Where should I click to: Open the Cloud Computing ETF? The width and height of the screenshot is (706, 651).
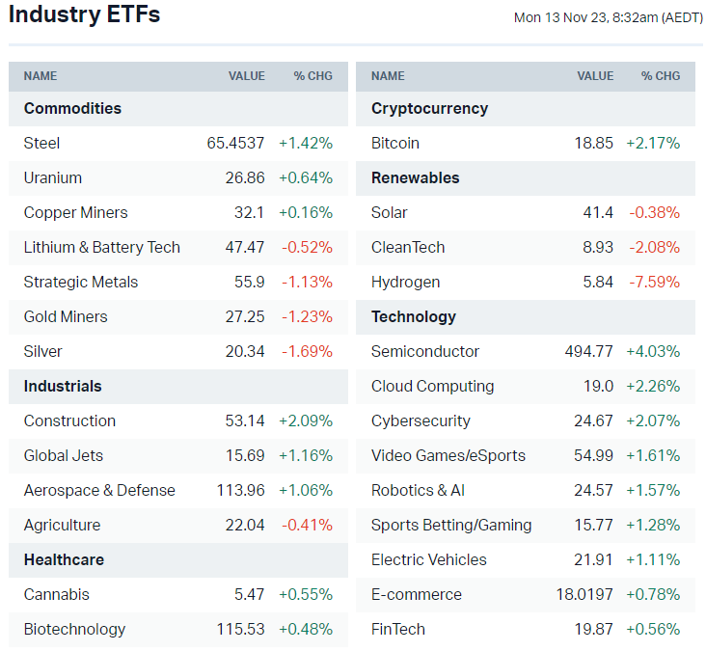432,386
